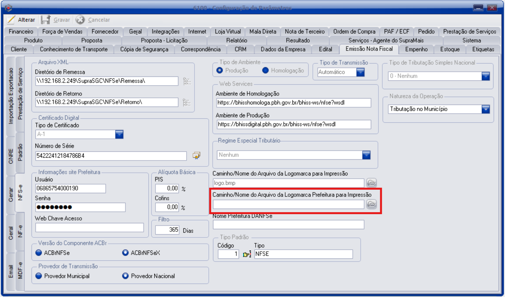Open folder icon for Logomarca Prefeitura file
505x297 pixels.
click(x=371, y=204)
